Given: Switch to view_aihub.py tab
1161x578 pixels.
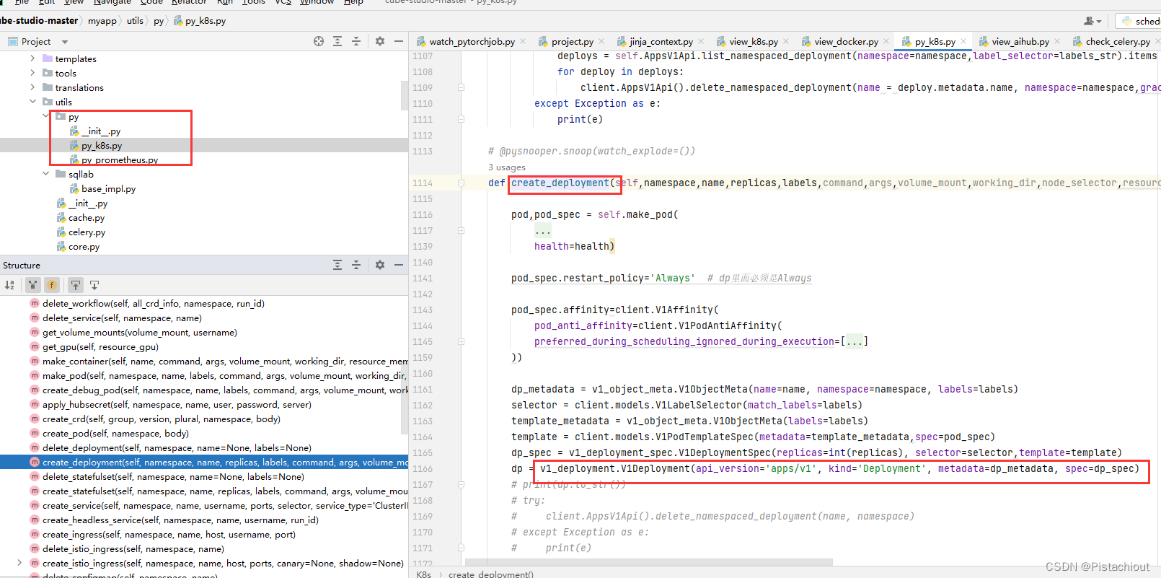Looking at the screenshot, I should pyautogui.click(x=1020, y=42).
